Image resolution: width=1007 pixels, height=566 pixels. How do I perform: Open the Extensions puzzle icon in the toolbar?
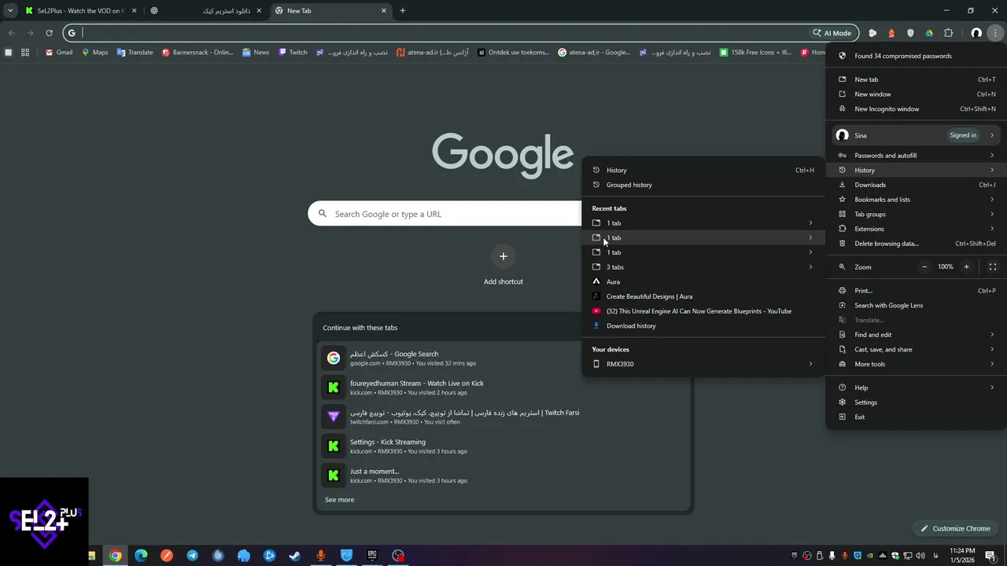[948, 33]
